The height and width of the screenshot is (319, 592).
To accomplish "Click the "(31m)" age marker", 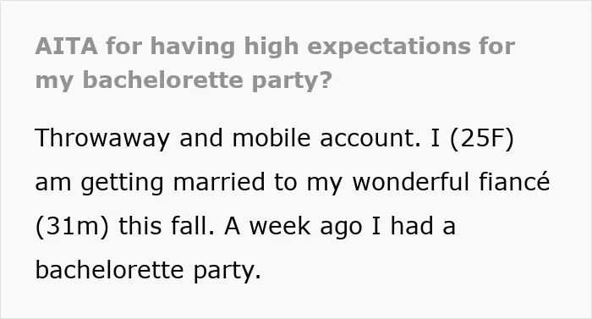I will 72,227.
